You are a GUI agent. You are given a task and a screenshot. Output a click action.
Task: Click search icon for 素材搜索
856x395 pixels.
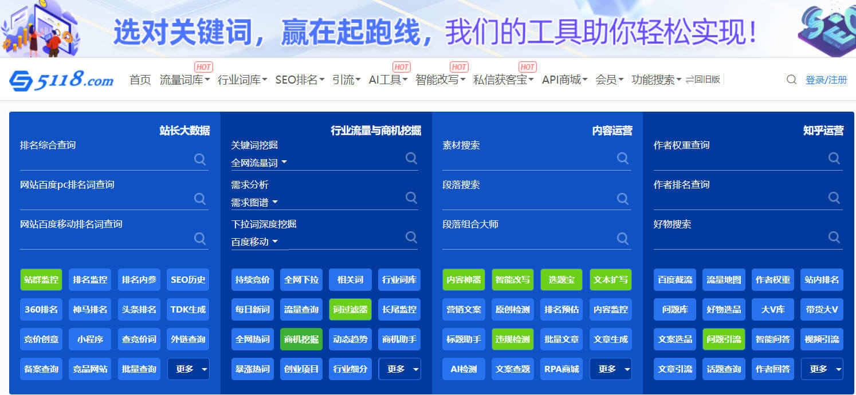click(623, 158)
